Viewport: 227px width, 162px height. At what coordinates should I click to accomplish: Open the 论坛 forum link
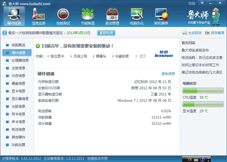[192, 3]
